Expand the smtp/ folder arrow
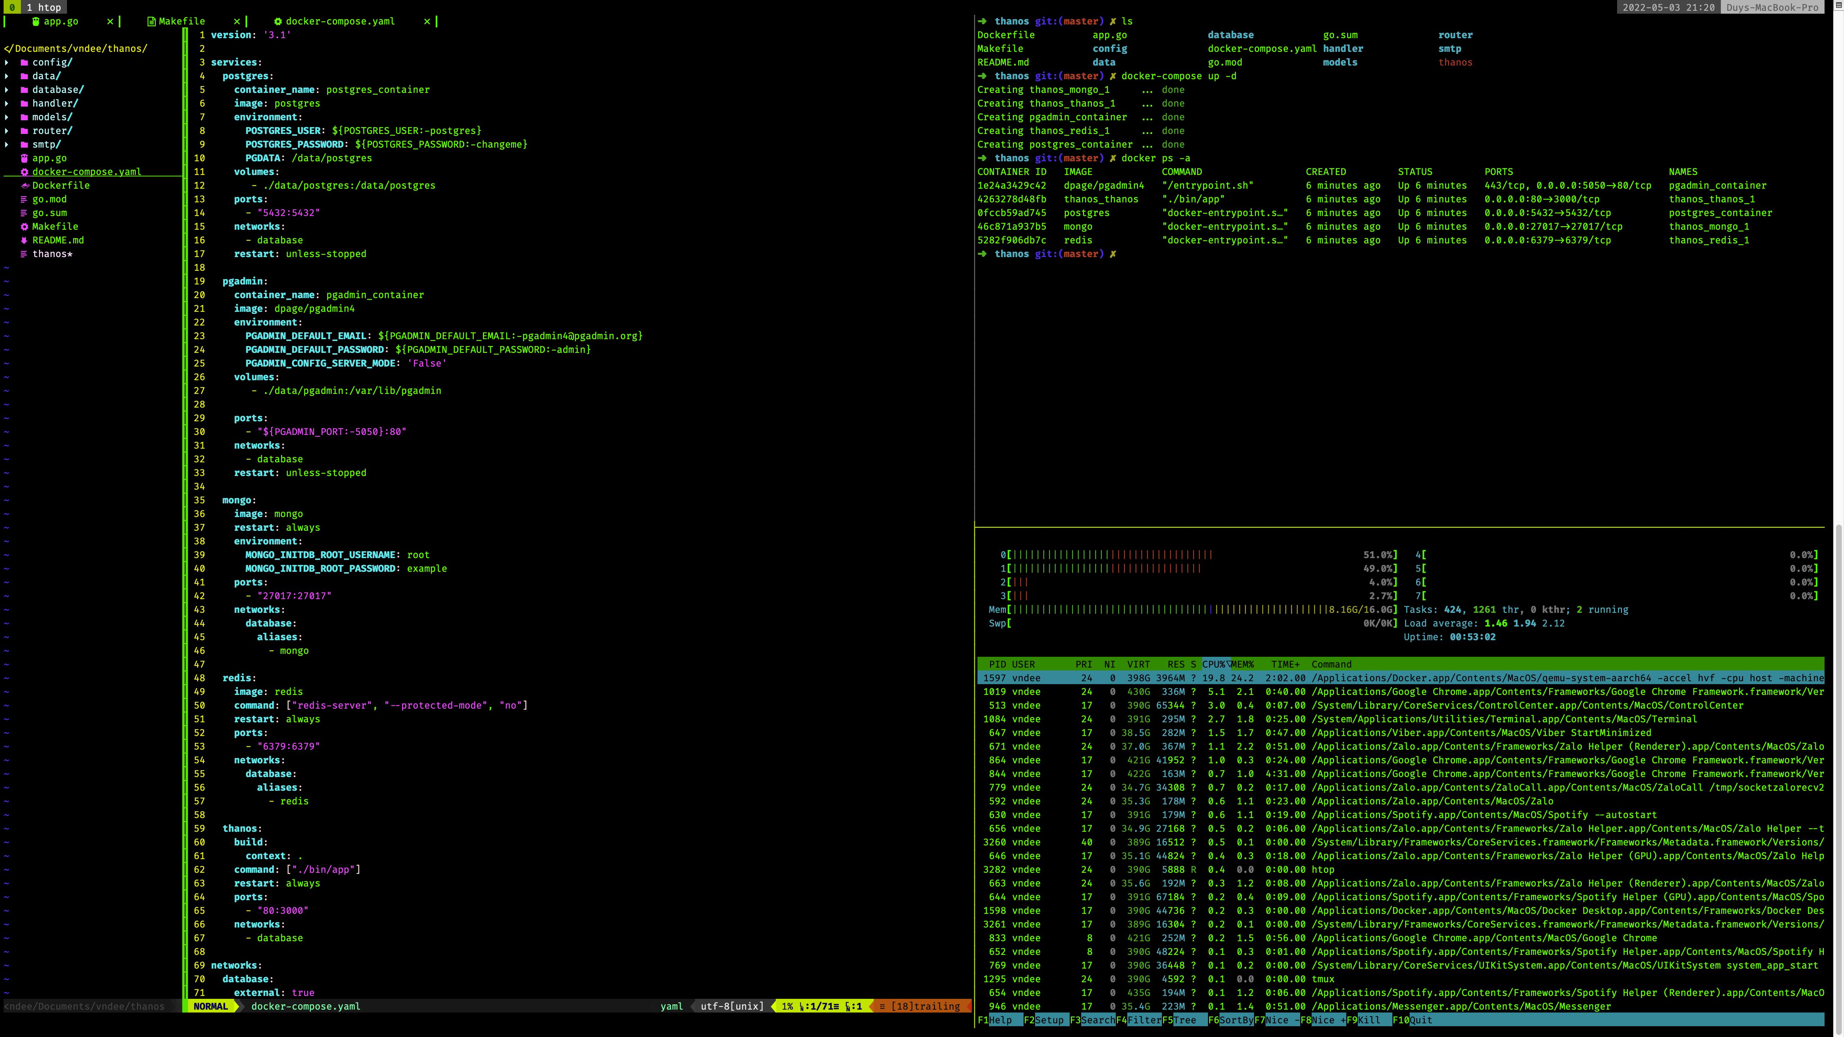Screen dimensions: 1844x1037 (7, 144)
